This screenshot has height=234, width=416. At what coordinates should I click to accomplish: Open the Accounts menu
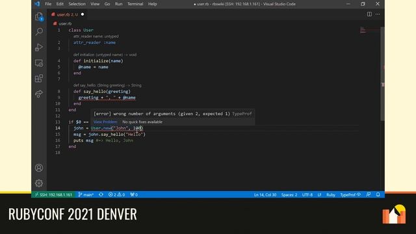(39, 168)
